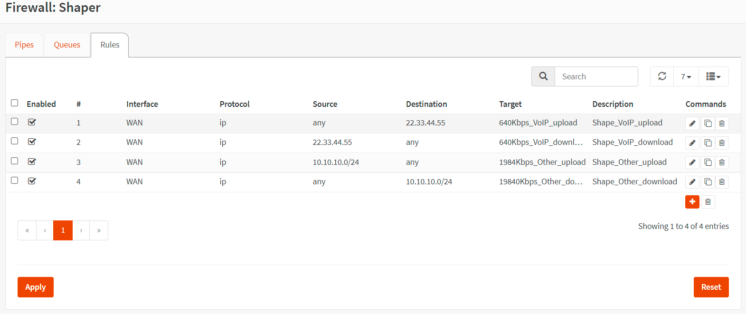Focus the Search input field
This screenshot has width=746, height=314.
(x=596, y=76)
